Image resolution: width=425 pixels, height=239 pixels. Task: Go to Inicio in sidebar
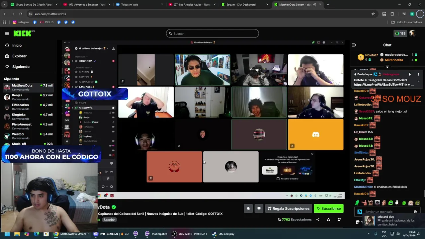(14, 45)
